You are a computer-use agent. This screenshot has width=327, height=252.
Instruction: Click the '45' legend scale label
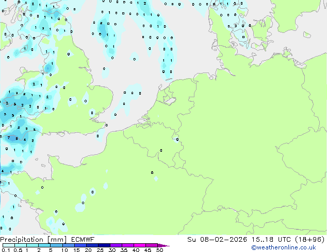pos(148,250)
